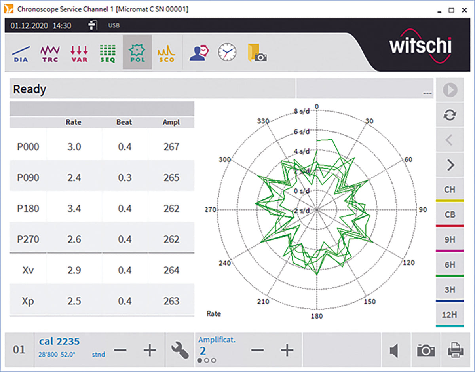Go to next page arrow

point(450,165)
